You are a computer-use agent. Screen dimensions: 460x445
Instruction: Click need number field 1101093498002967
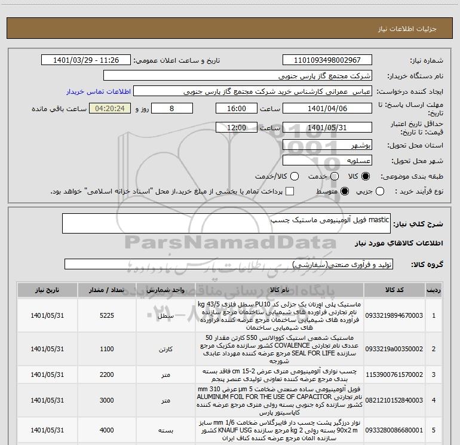[327, 60]
